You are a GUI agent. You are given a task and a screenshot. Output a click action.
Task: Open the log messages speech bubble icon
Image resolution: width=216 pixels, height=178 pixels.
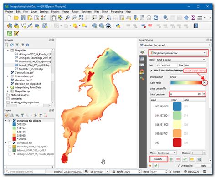pyautogui.click(x=205, y=172)
